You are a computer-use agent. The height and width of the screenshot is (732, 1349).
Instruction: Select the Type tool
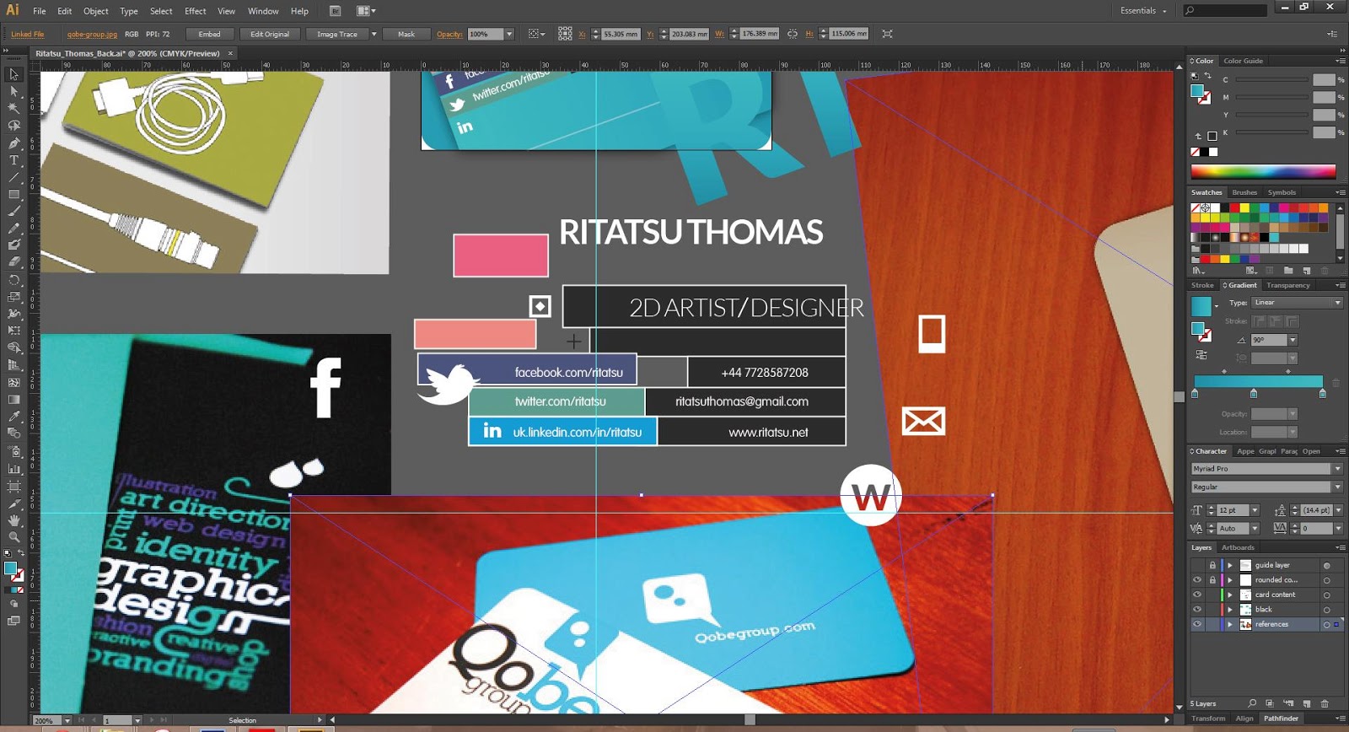point(13,160)
